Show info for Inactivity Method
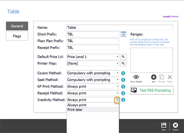 123,100
